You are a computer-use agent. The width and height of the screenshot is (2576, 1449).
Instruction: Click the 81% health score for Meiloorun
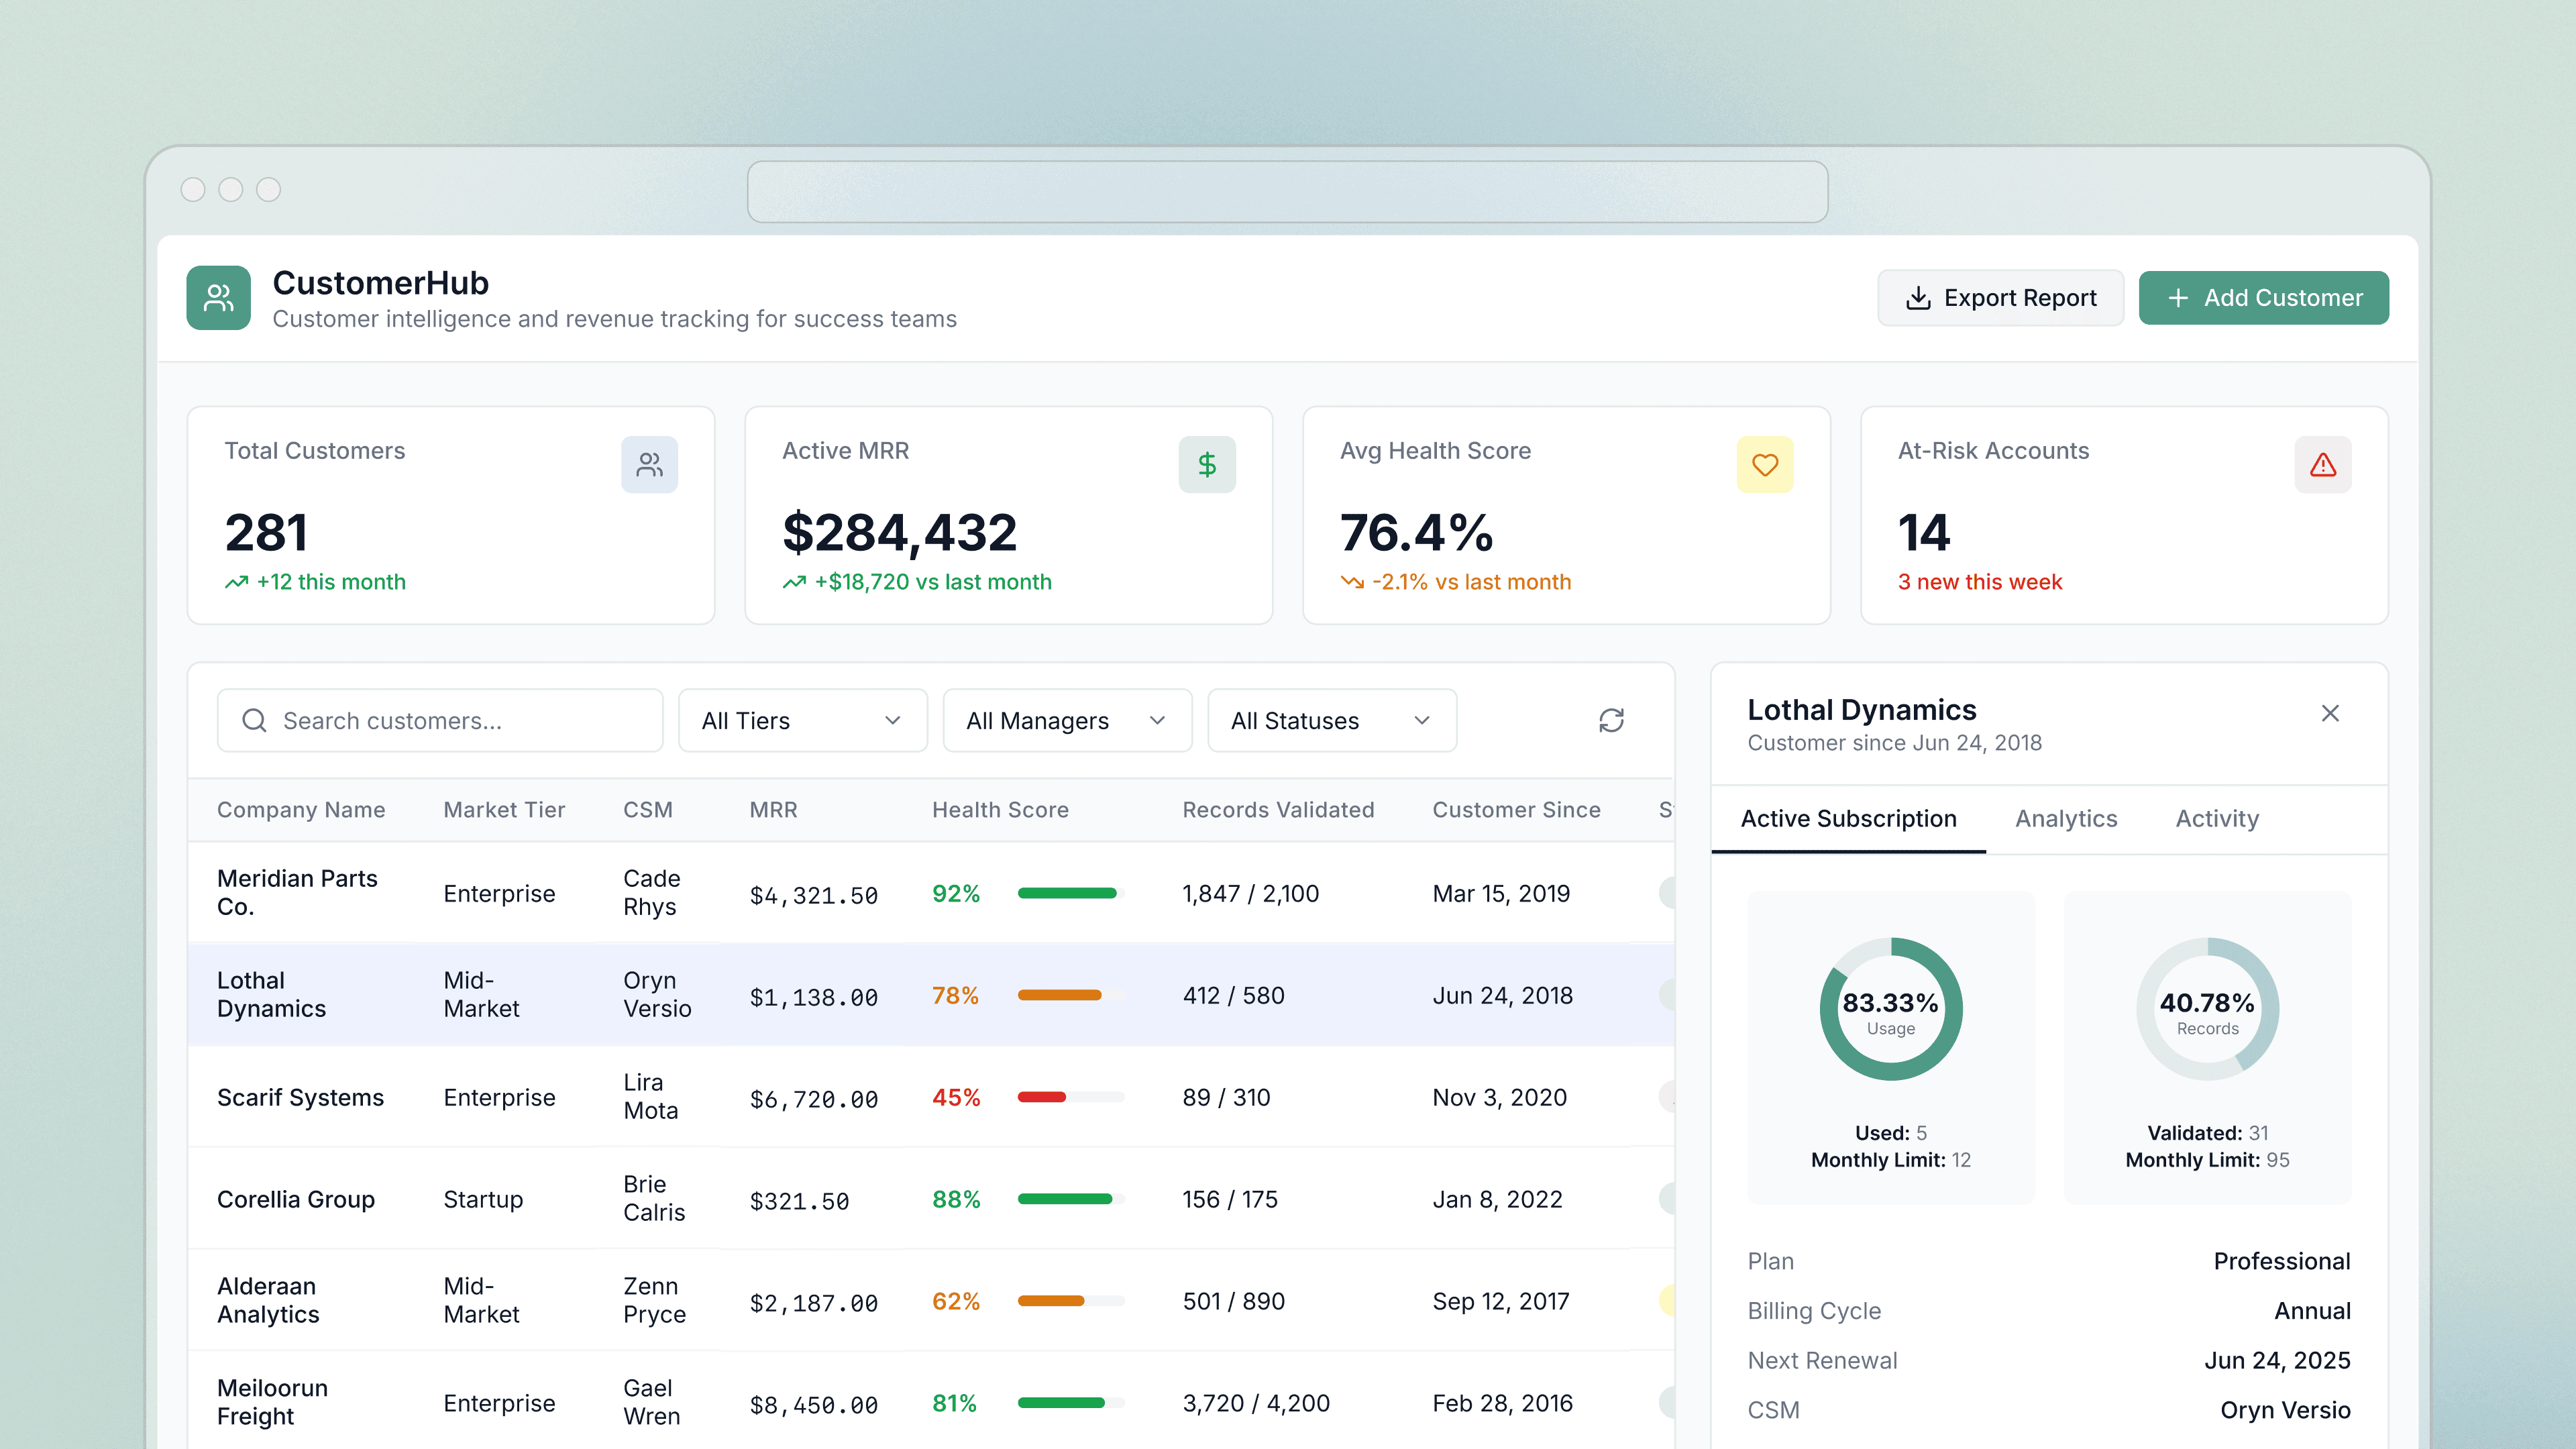[954, 1403]
